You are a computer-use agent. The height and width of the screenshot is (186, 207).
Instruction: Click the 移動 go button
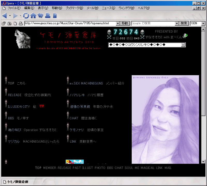pyautogui.click(x=125, y=24)
